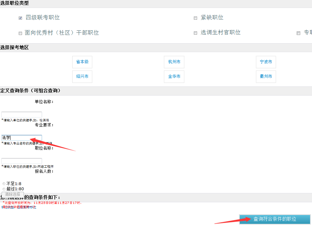Pick the 宁波市 region option
This screenshot has height=228, width=312.
pos(266,62)
